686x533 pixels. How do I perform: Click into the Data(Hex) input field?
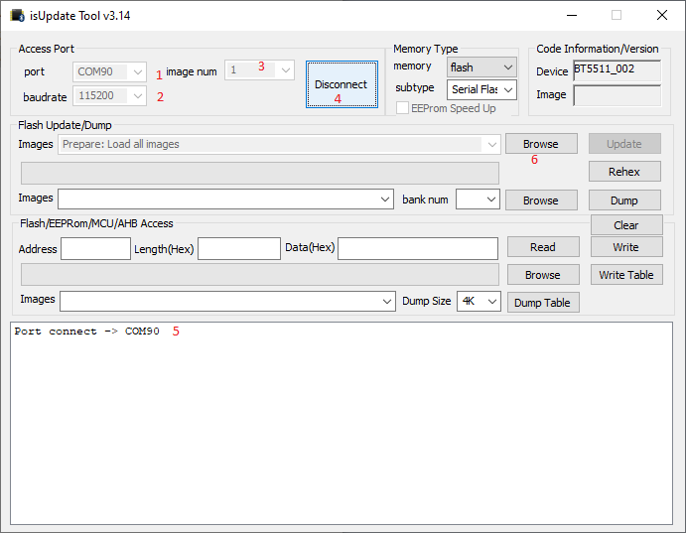tap(417, 248)
